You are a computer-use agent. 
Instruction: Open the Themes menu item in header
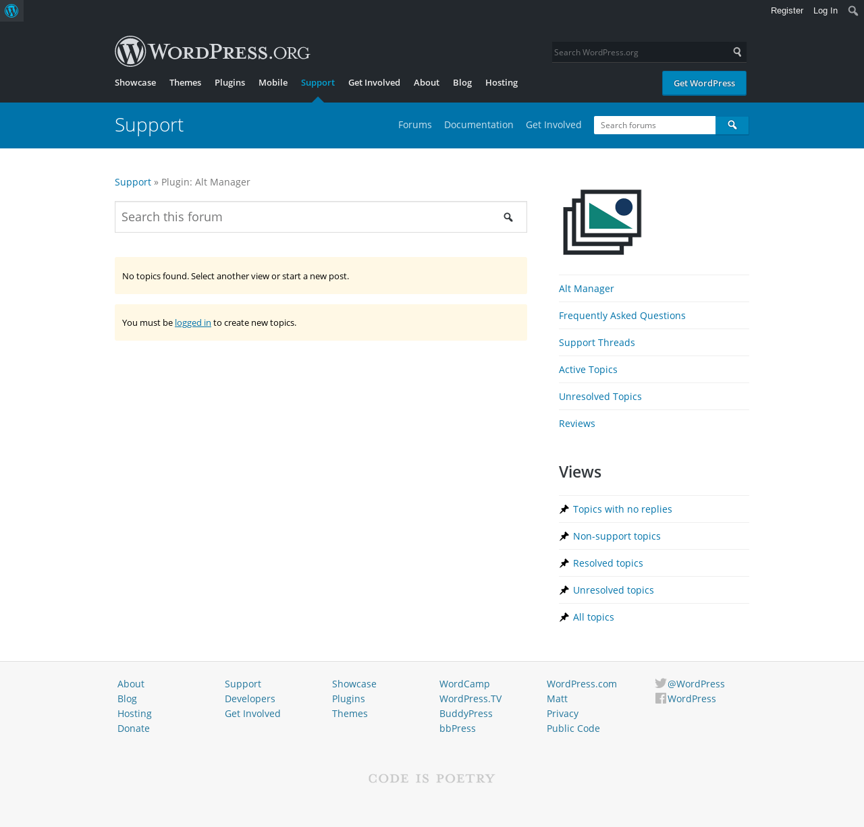[185, 82]
